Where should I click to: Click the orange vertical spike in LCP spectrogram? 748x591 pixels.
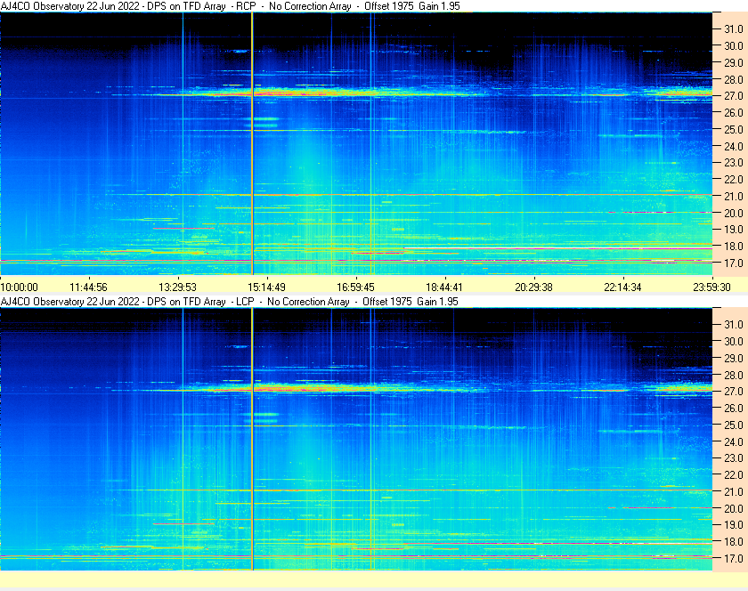[252, 439]
